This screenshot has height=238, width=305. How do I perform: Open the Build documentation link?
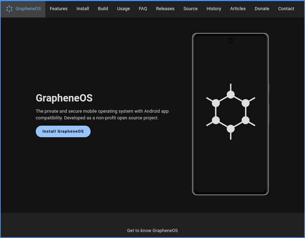[103, 9]
